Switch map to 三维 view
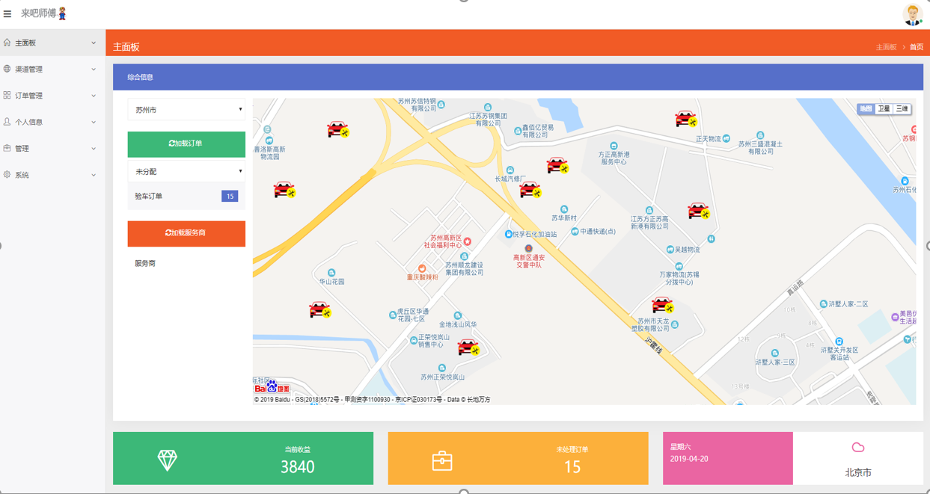 902,109
